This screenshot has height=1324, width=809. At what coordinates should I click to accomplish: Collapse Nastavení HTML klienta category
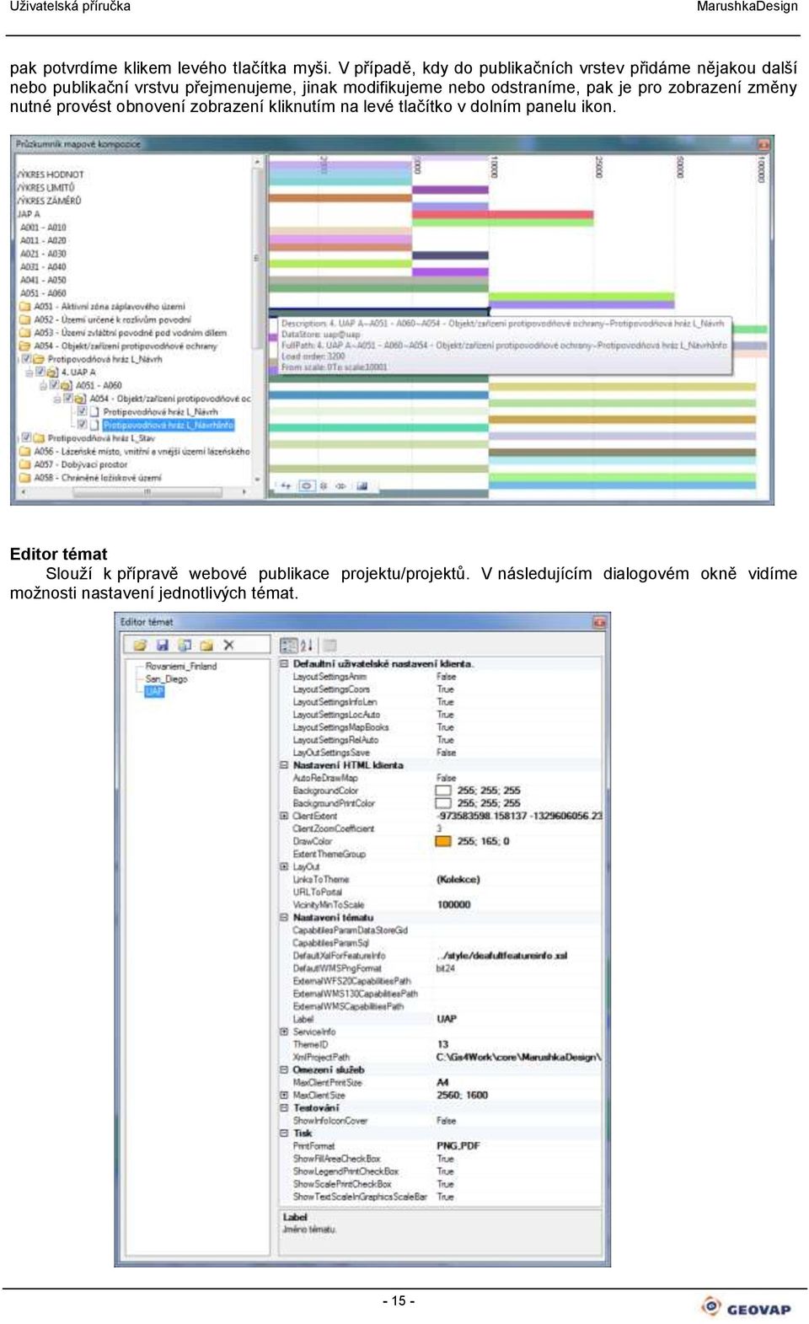point(284,765)
